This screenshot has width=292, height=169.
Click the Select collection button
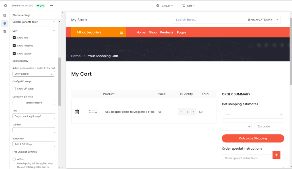[34, 103]
